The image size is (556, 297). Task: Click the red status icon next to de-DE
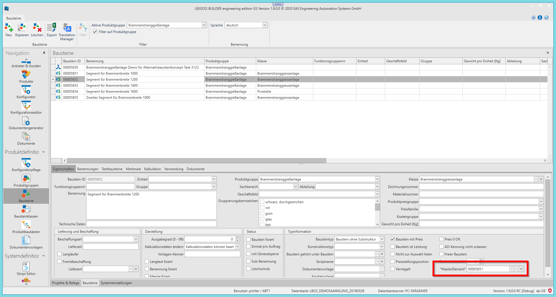550,291
